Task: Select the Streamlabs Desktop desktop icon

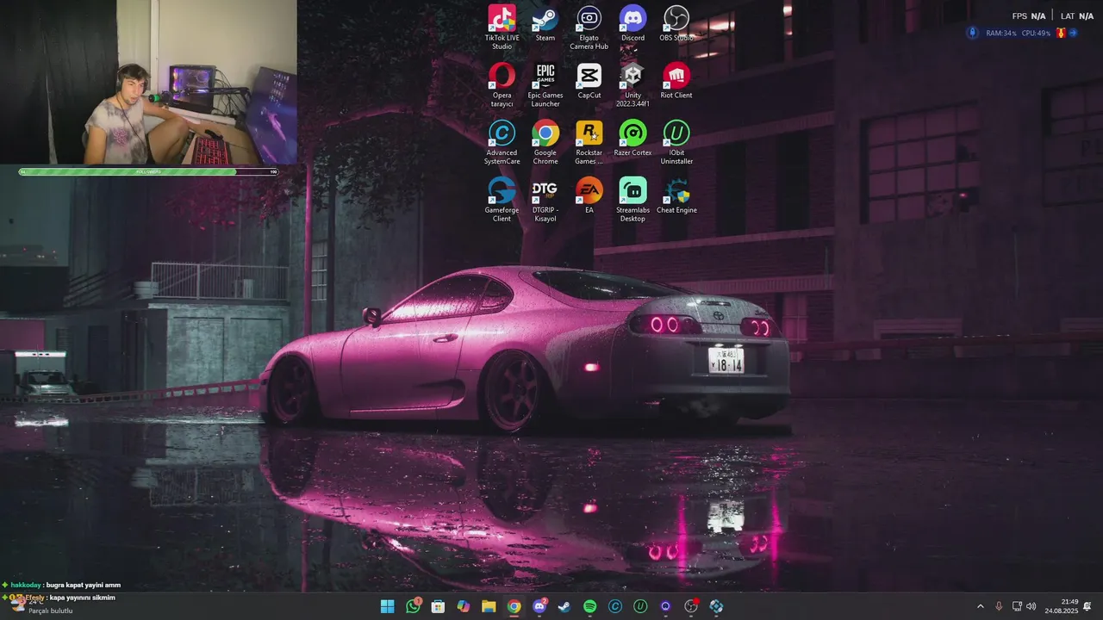Action: click(633, 200)
